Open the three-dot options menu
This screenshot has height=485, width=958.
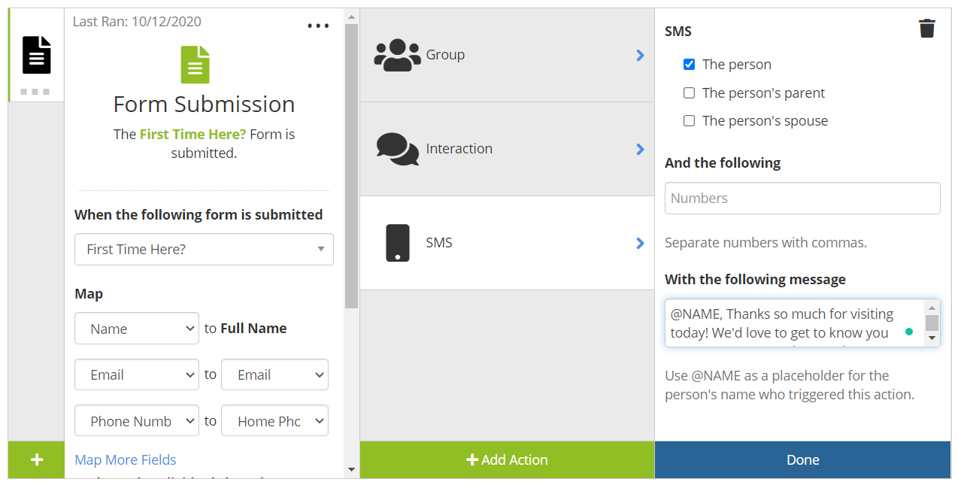click(x=318, y=26)
